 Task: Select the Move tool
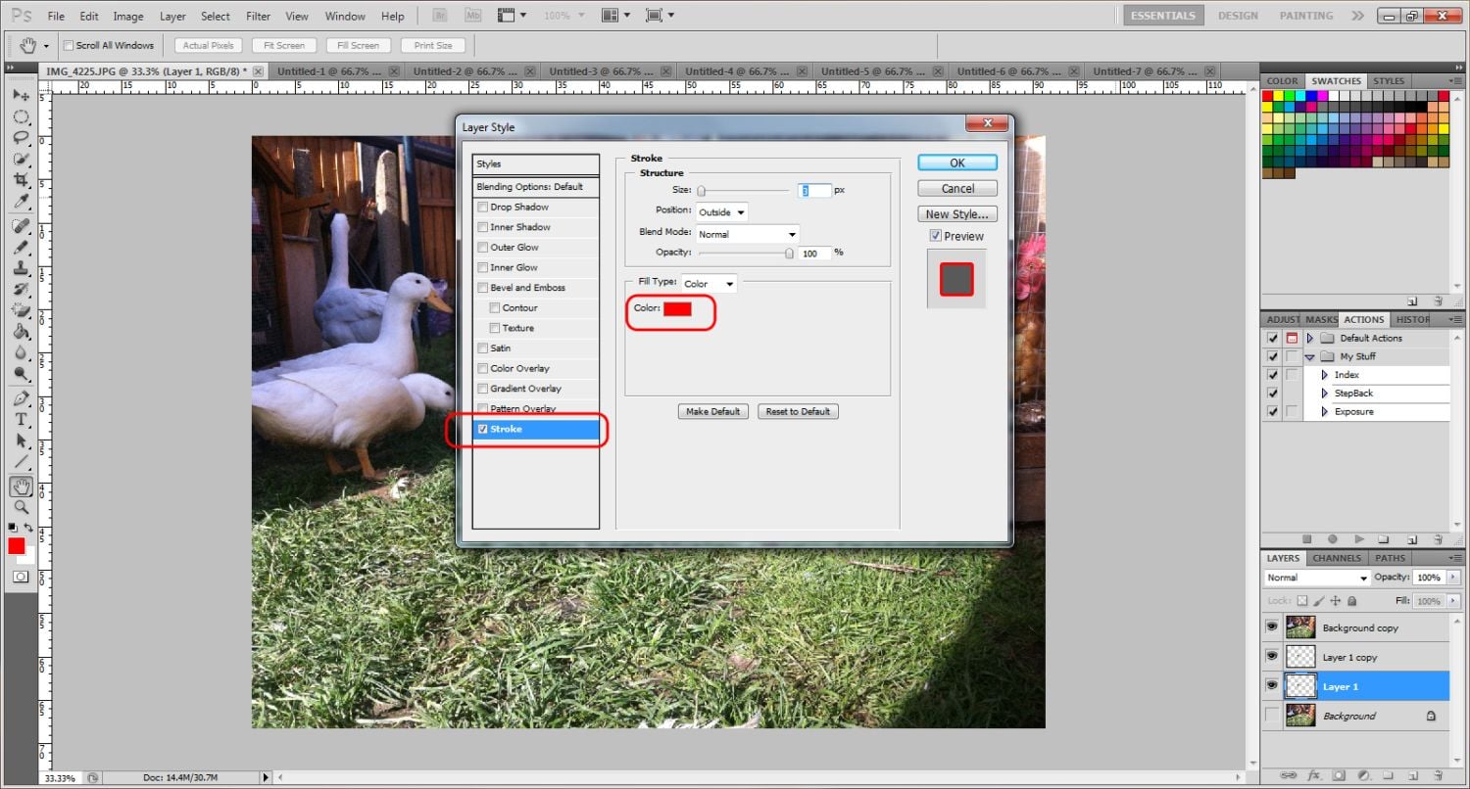21,95
